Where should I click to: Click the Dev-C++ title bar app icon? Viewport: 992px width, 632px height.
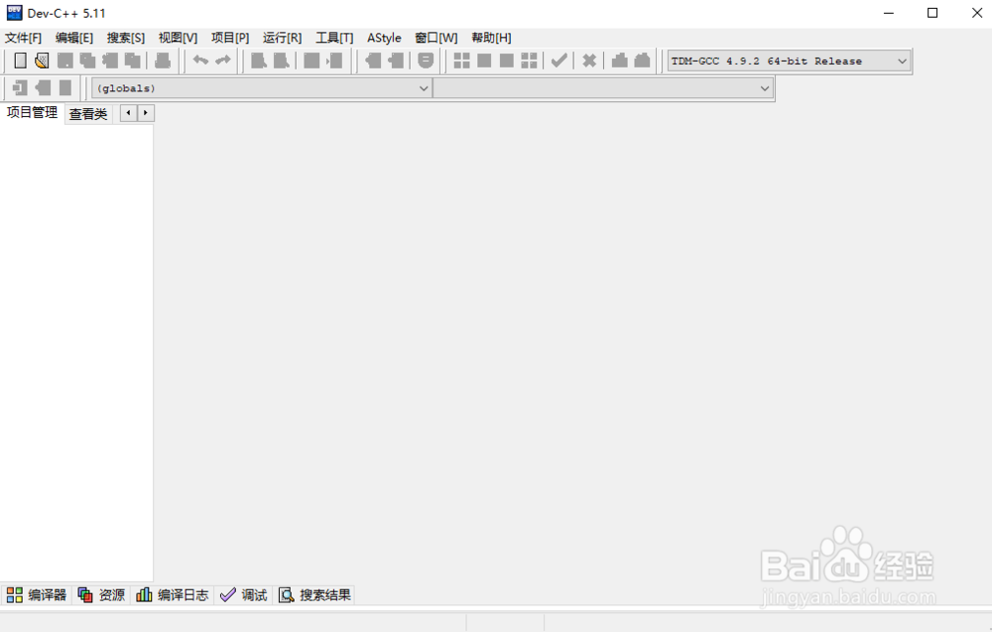(14, 13)
